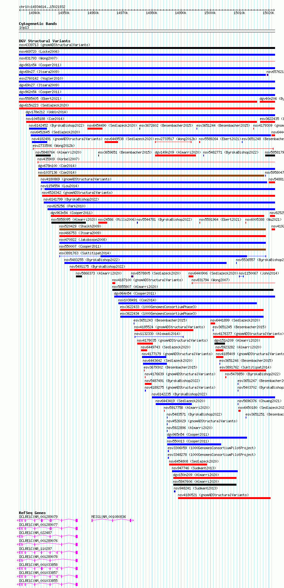Click nsv6454490 (Sedlazeck2020) variant label

(x=112, y=125)
